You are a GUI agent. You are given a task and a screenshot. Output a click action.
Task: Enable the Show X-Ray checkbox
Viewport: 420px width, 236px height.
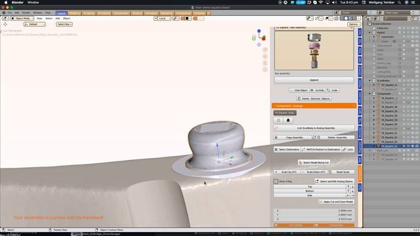pyautogui.click(x=276, y=182)
